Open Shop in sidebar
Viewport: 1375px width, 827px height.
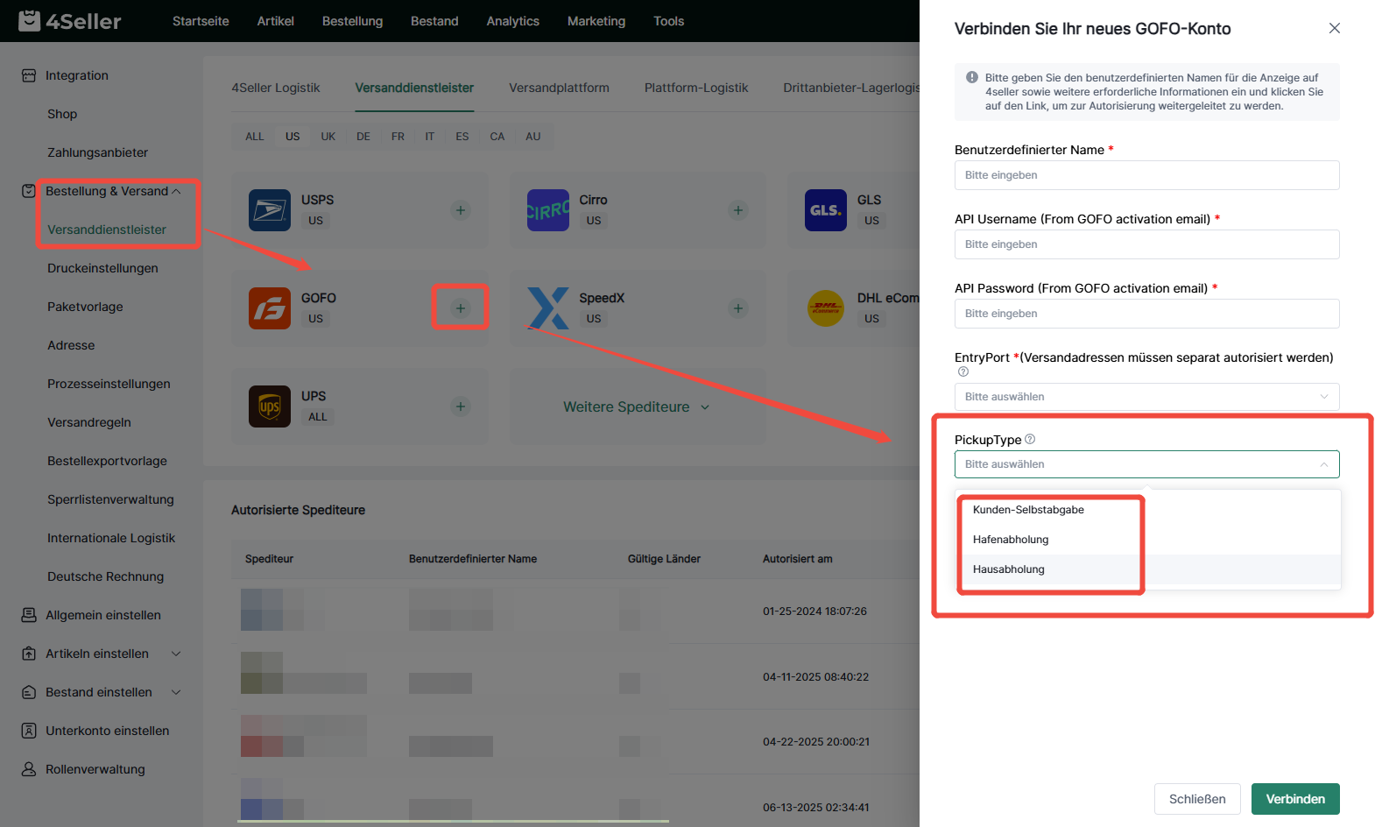(62, 114)
